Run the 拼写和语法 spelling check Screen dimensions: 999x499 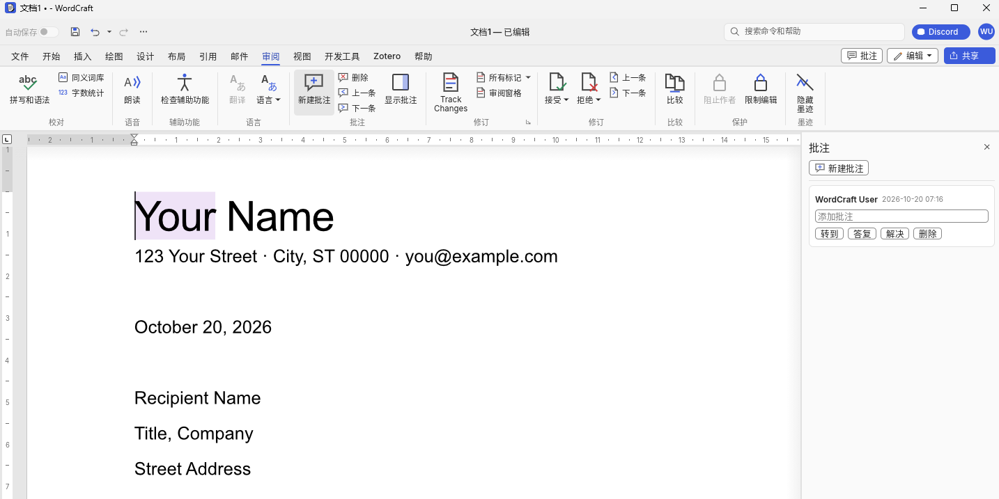pyautogui.click(x=29, y=90)
